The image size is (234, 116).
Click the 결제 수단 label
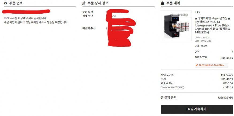click(88, 16)
